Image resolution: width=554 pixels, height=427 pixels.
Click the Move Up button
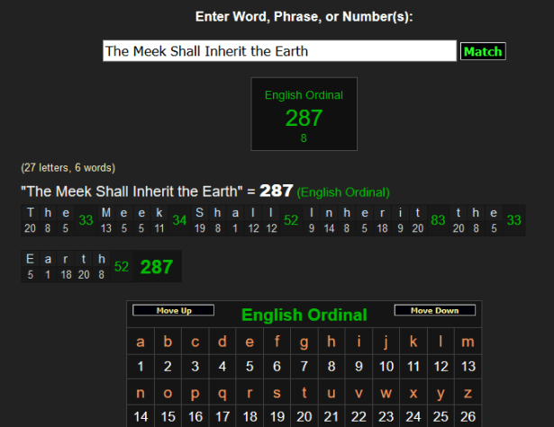click(174, 311)
